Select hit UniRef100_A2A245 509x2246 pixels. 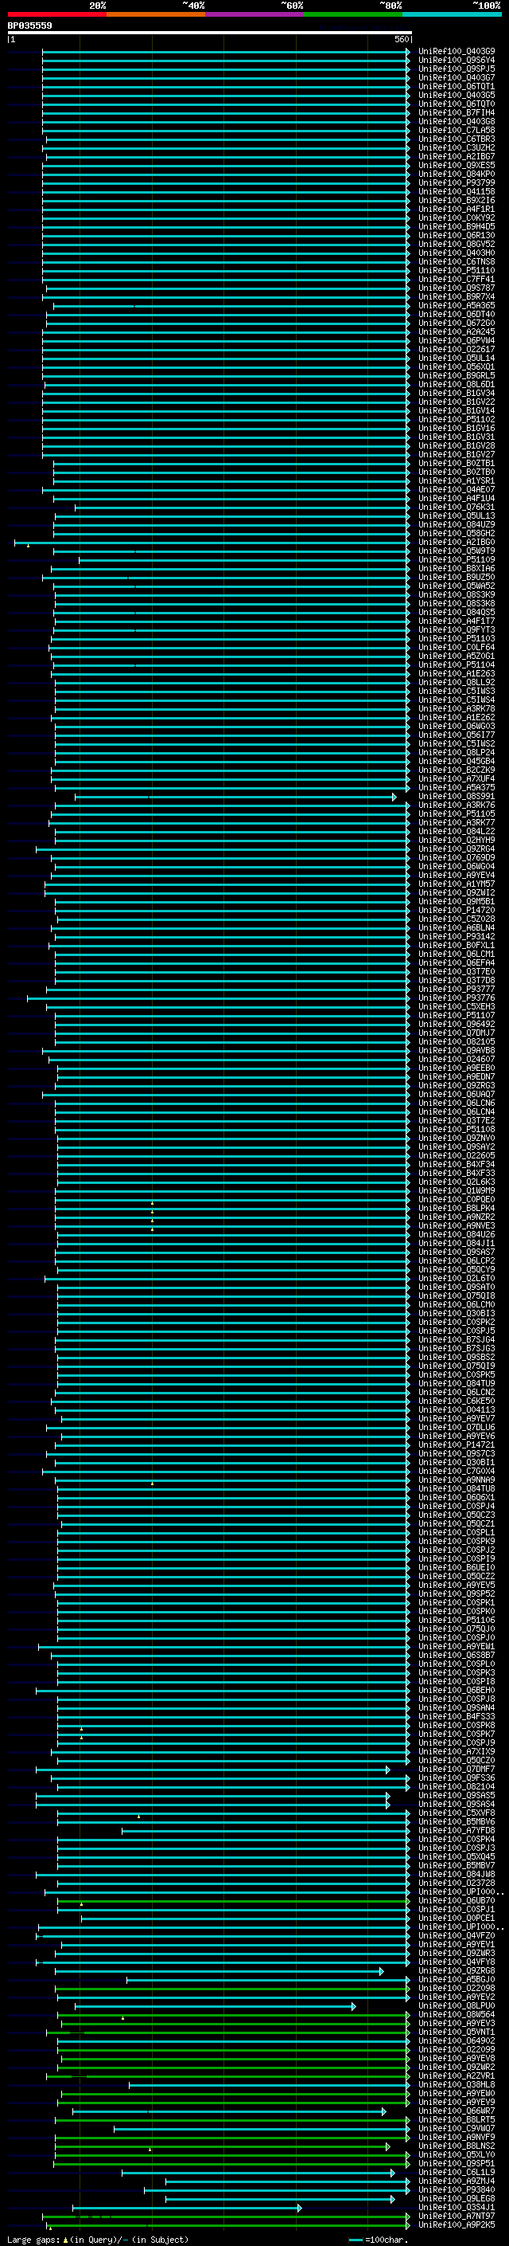[x=457, y=331]
